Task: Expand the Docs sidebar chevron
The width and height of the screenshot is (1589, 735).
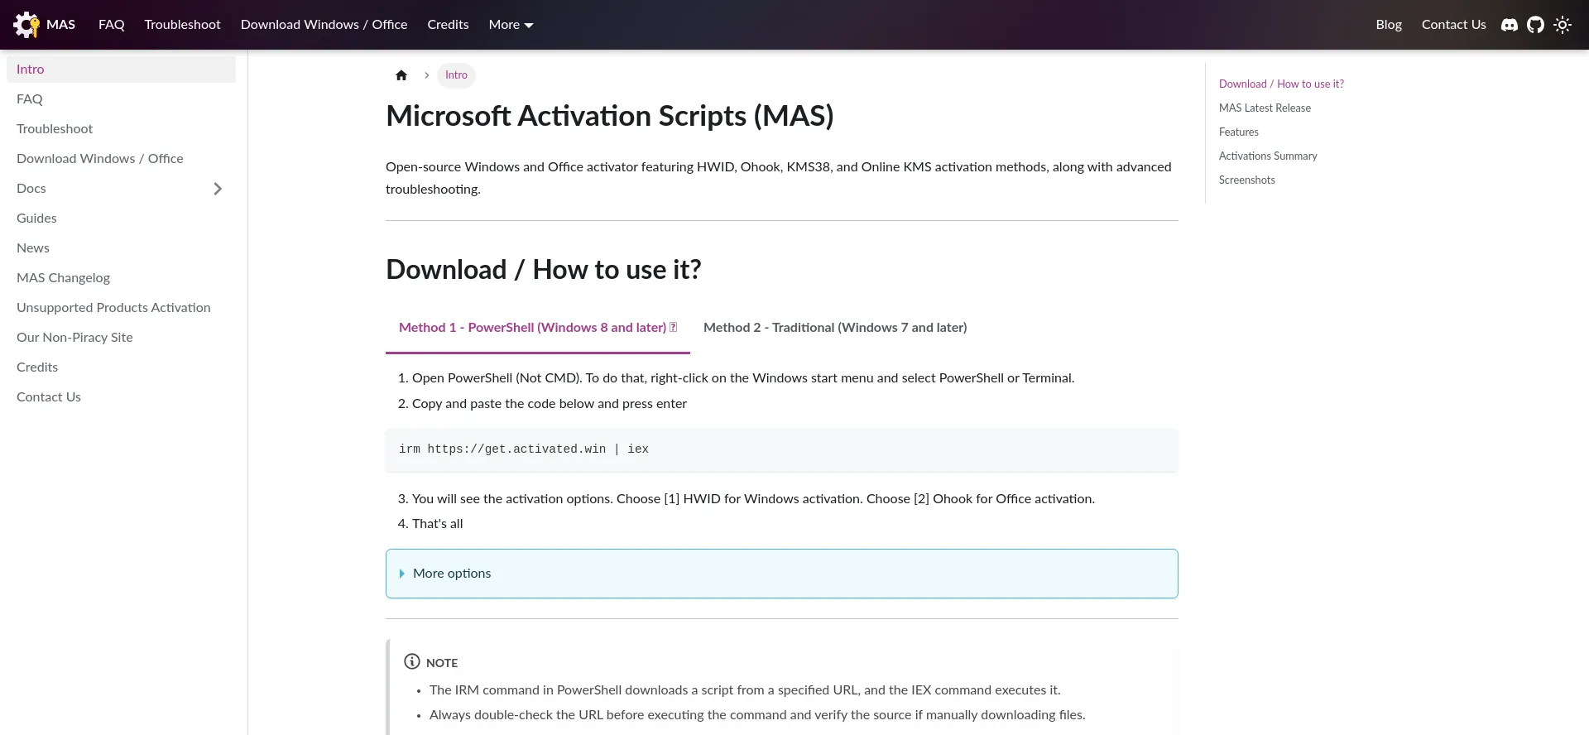Action: tap(218, 189)
